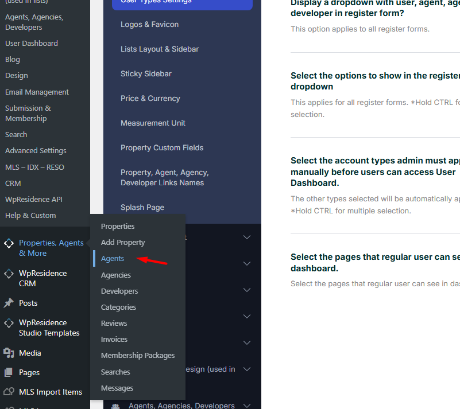460x409 pixels.
Task: Click the MLS Import Items icon
Action: point(9,392)
